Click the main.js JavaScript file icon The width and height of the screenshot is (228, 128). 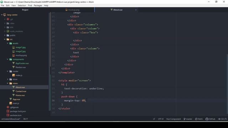(11, 103)
